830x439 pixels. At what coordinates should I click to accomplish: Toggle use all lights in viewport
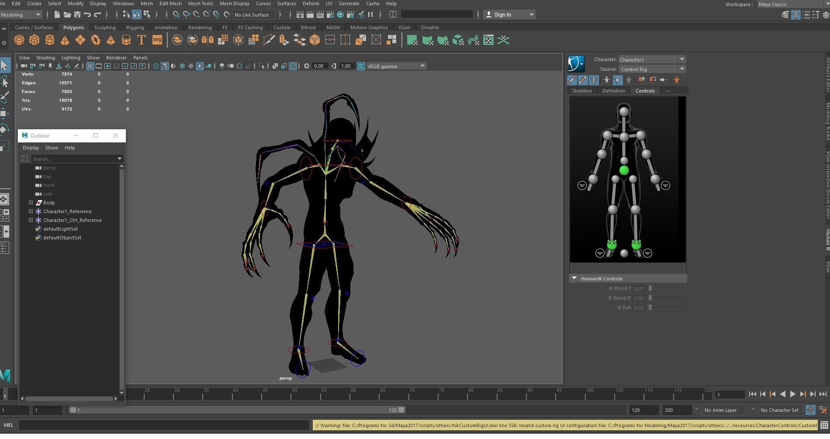[x=200, y=66]
